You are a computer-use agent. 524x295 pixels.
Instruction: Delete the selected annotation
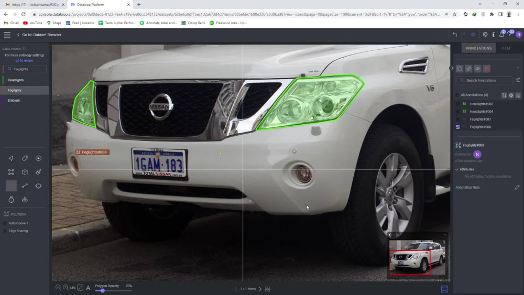(x=487, y=69)
